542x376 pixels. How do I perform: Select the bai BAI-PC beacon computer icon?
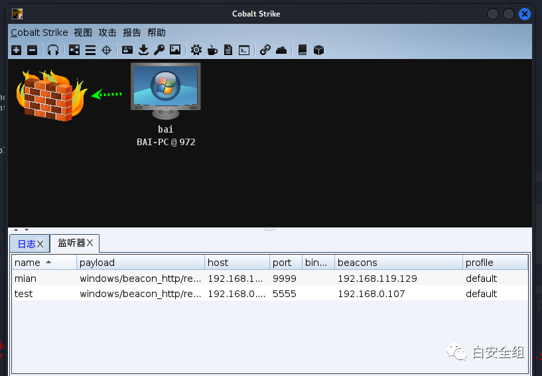[166, 92]
